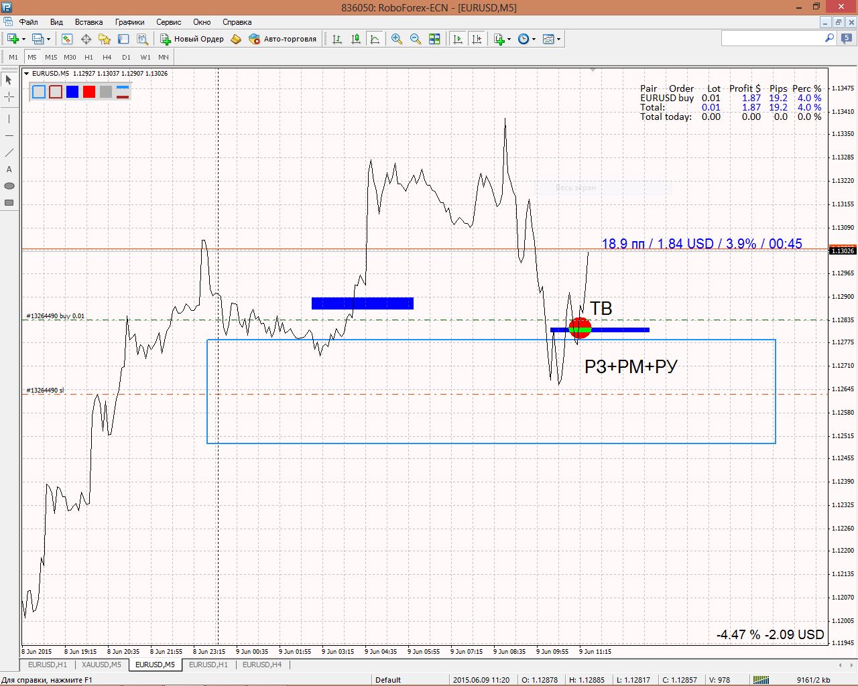This screenshot has height=686, width=858.
Task: Open the new chart dropdown arrow
Action: click(23, 40)
